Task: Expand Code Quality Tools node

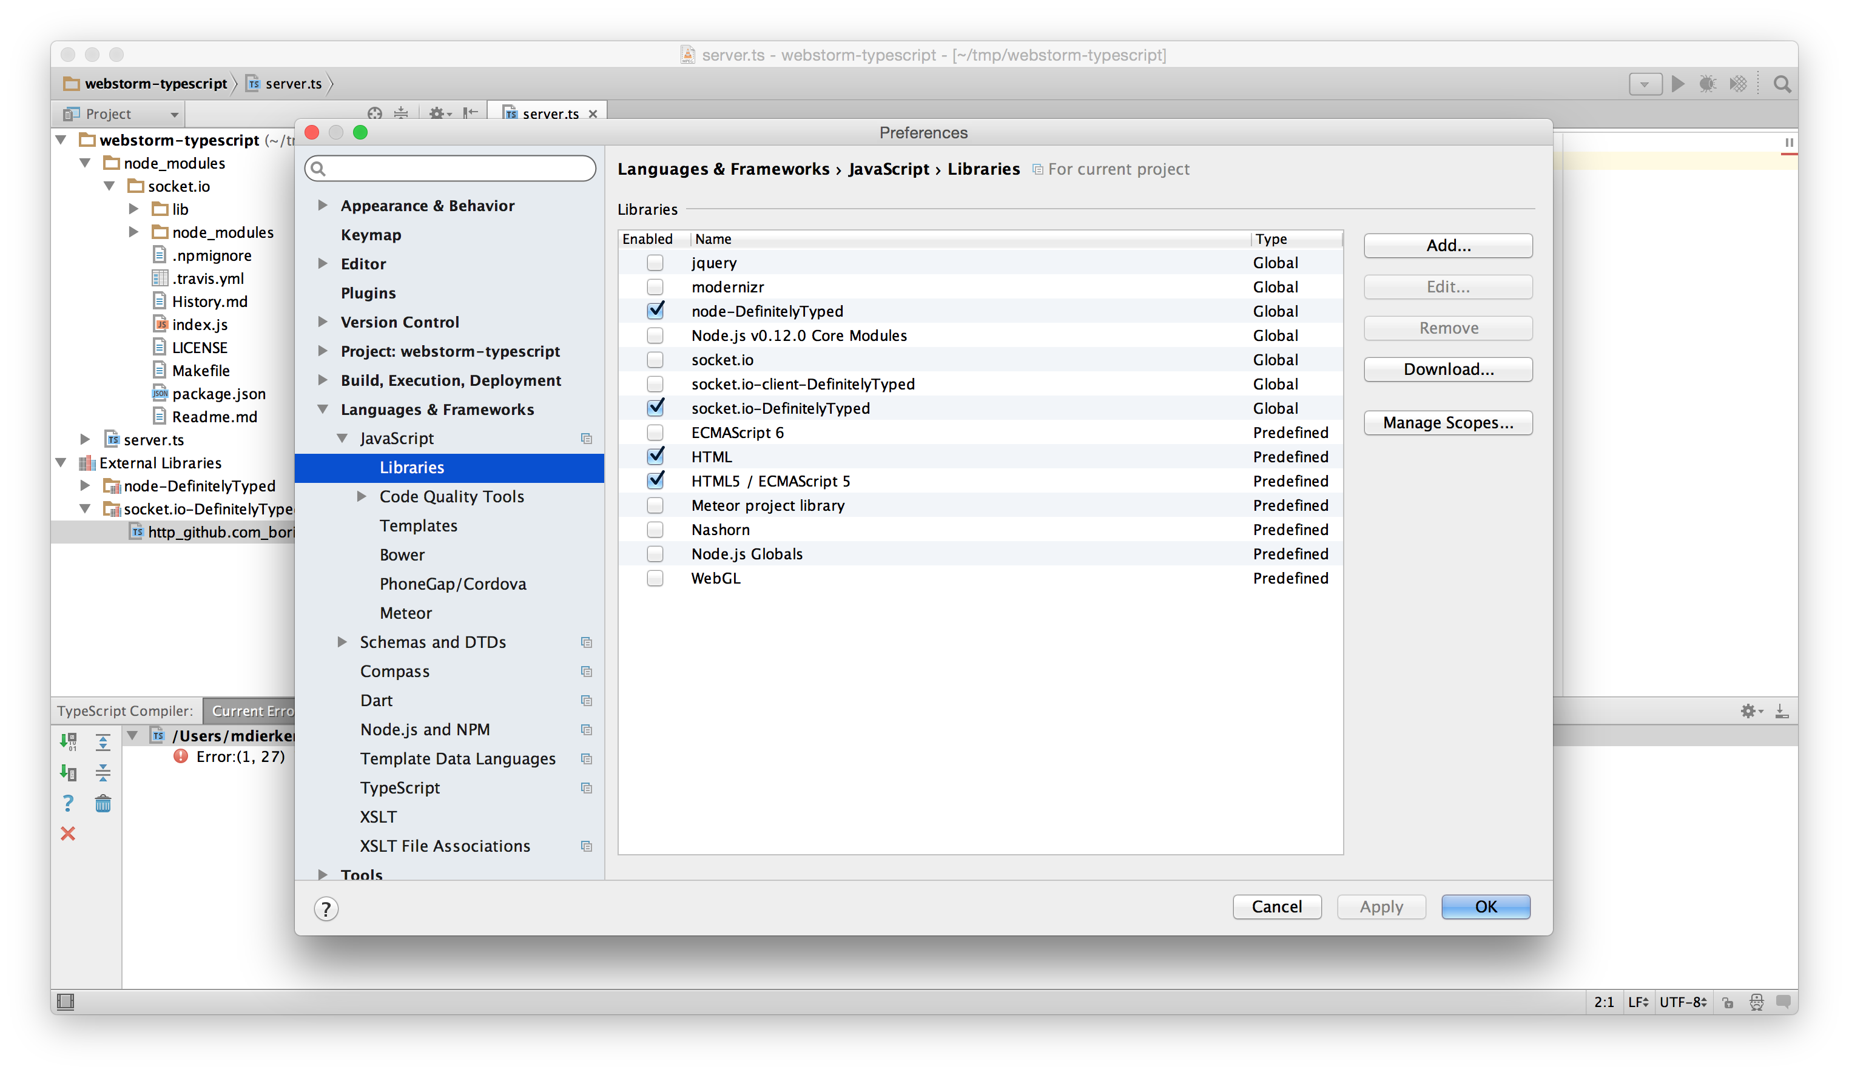Action: (x=361, y=497)
